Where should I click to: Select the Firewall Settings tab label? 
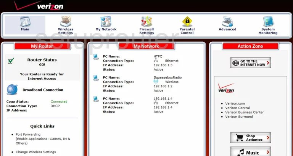point(146,31)
